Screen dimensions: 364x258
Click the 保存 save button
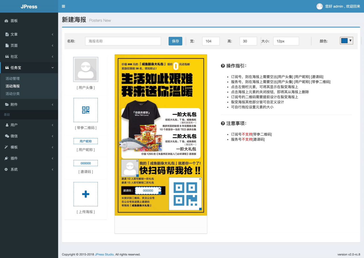click(175, 41)
